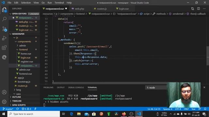Open Firefox from the taskbar
The width and height of the screenshot is (209, 117).
point(124,114)
